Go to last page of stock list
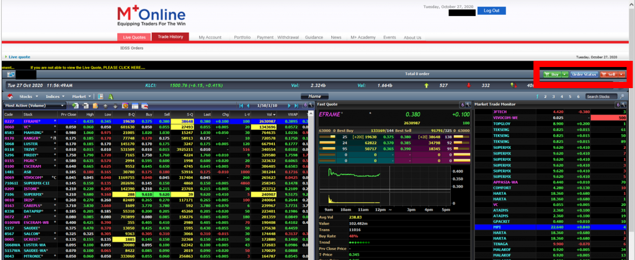This screenshot has width=635, height=260. point(296,105)
